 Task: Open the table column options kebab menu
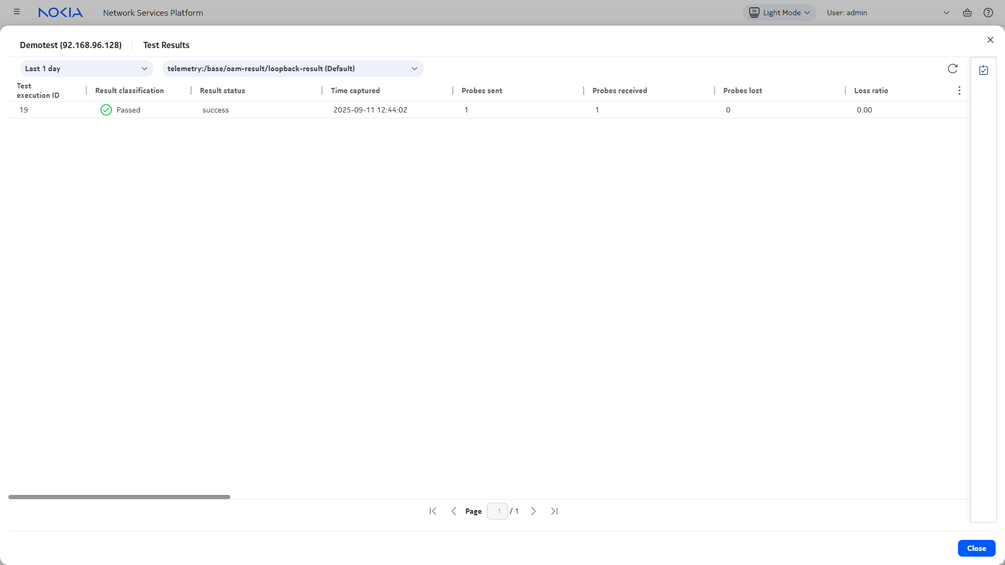point(959,91)
